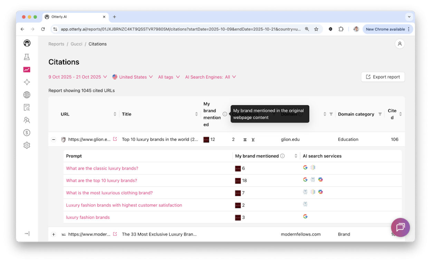Click the Citations breadcrumb text
431x263 pixels.
point(97,44)
